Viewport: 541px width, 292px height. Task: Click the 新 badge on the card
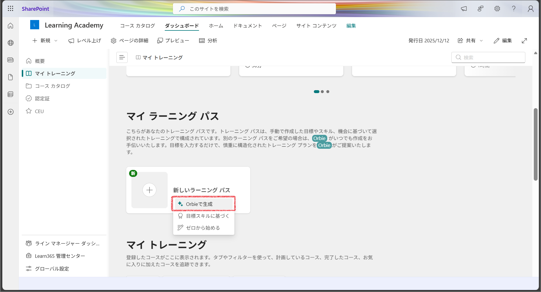[x=133, y=173]
